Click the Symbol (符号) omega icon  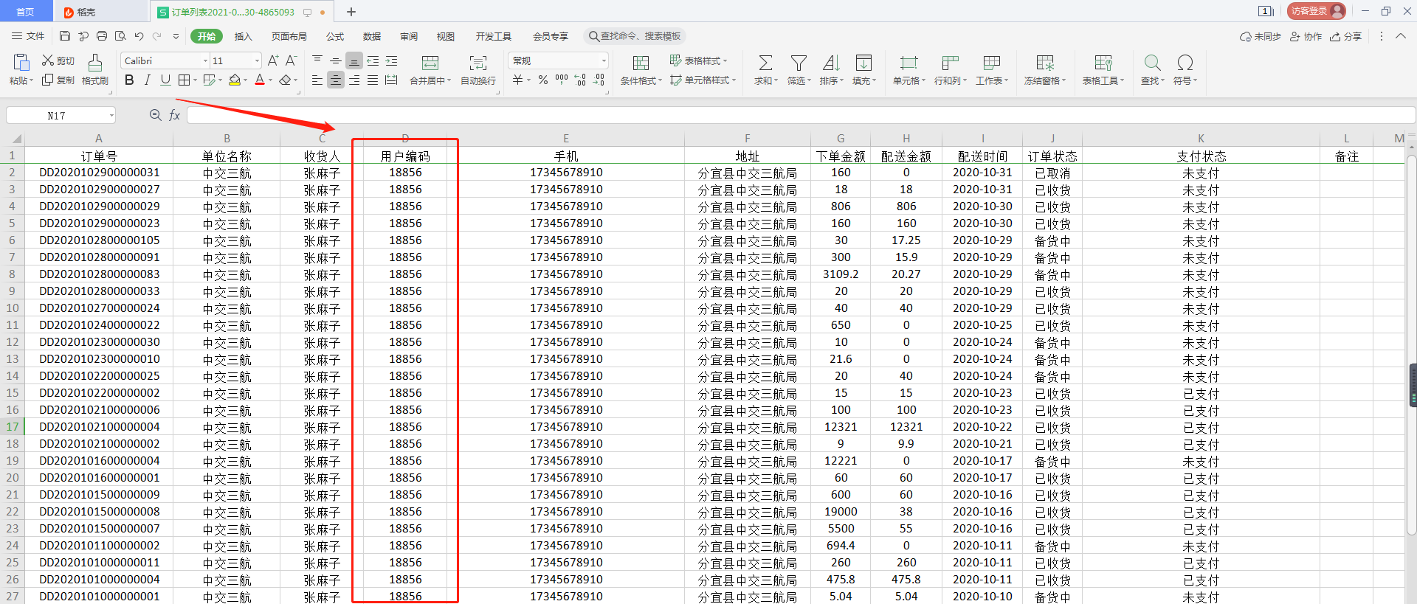(x=1185, y=63)
